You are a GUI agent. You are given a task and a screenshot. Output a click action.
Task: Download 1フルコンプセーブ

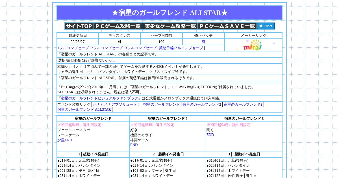(73, 48)
